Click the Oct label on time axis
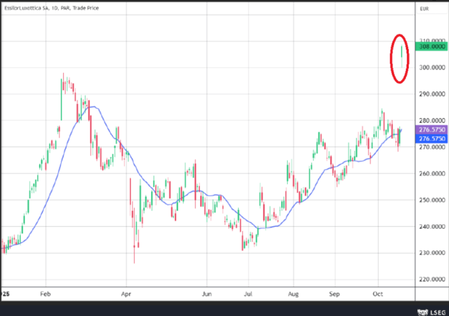The image size is (449, 316). pyautogui.click(x=378, y=294)
